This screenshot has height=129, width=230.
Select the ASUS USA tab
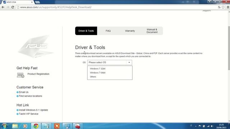point(17,2)
